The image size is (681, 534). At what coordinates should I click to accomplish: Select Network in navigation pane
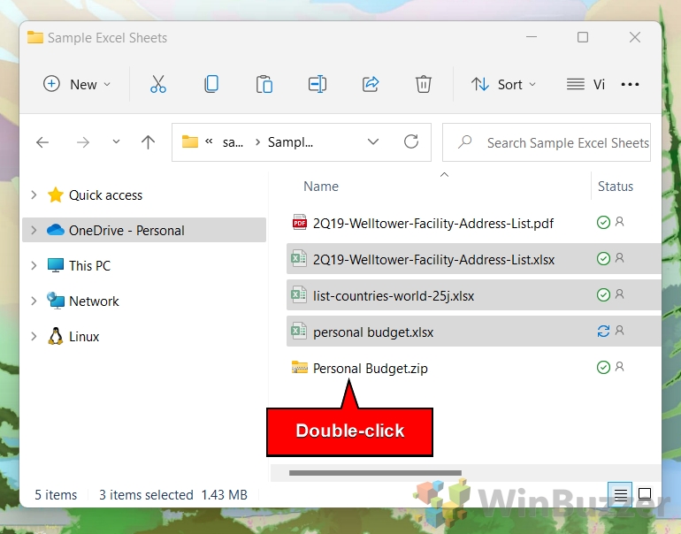point(94,301)
